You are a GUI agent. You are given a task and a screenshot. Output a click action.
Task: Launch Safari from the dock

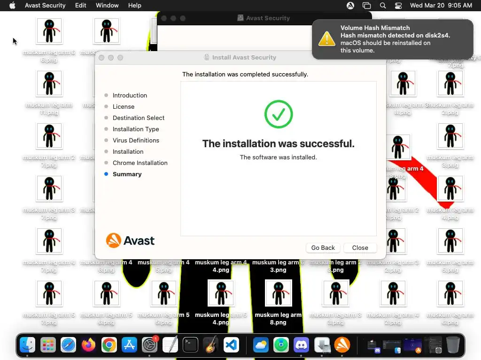69,345
